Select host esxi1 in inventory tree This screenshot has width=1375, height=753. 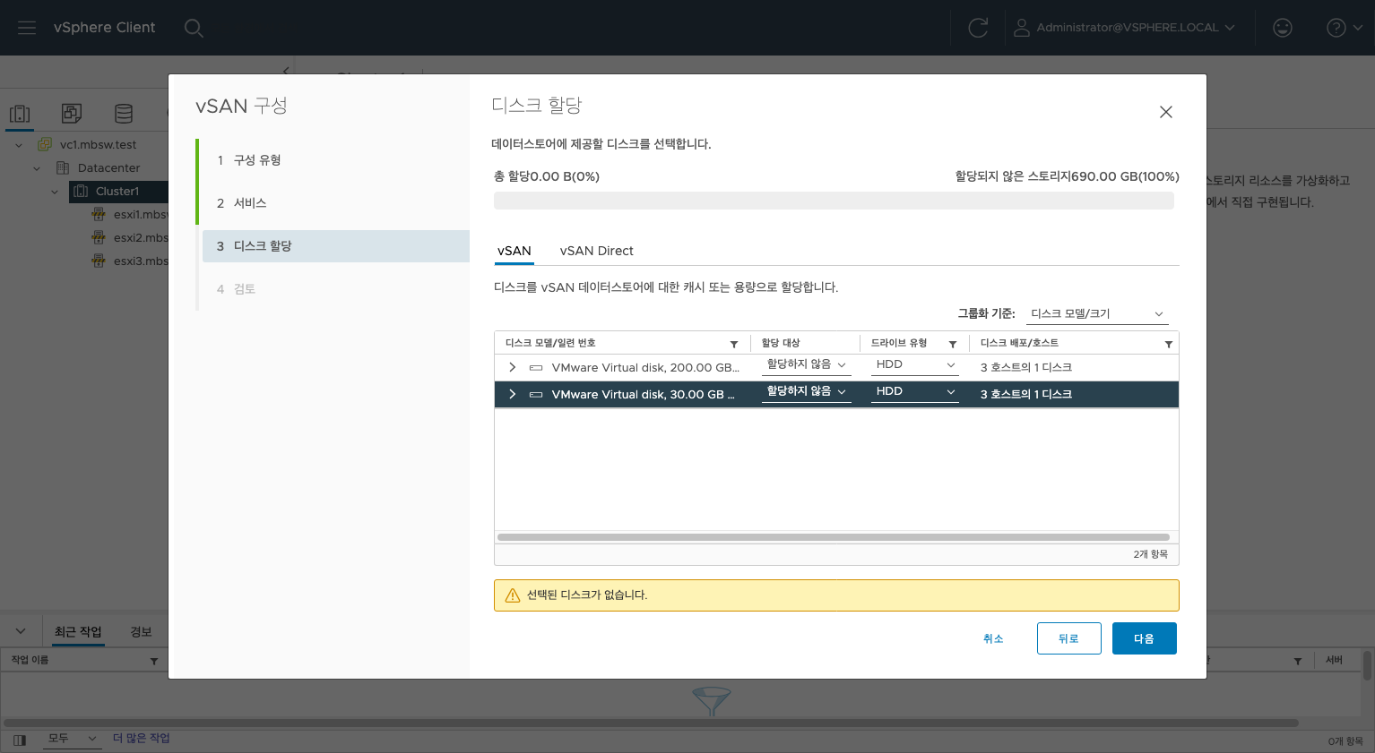140,215
